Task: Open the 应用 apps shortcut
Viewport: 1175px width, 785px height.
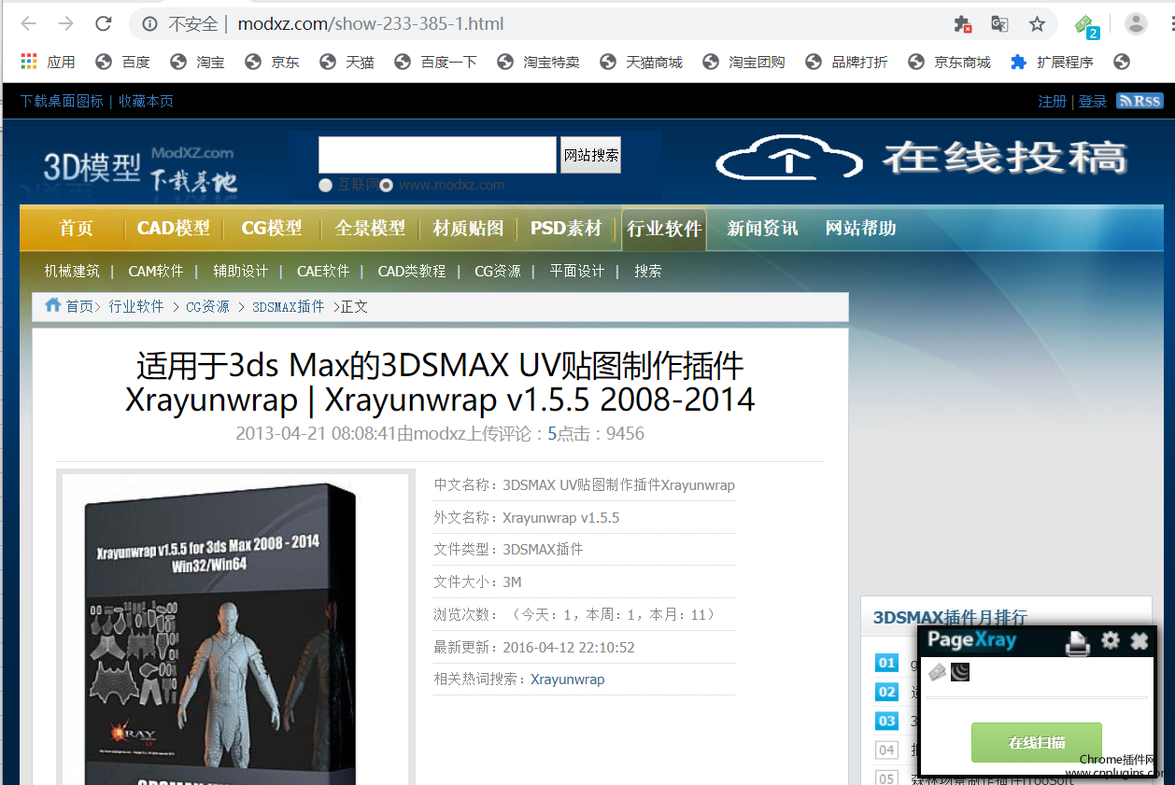Action: click(x=48, y=62)
